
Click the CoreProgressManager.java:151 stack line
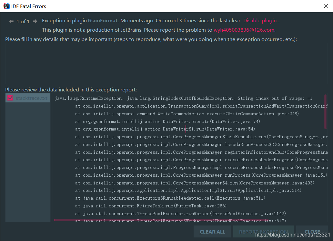[x=201, y=175]
